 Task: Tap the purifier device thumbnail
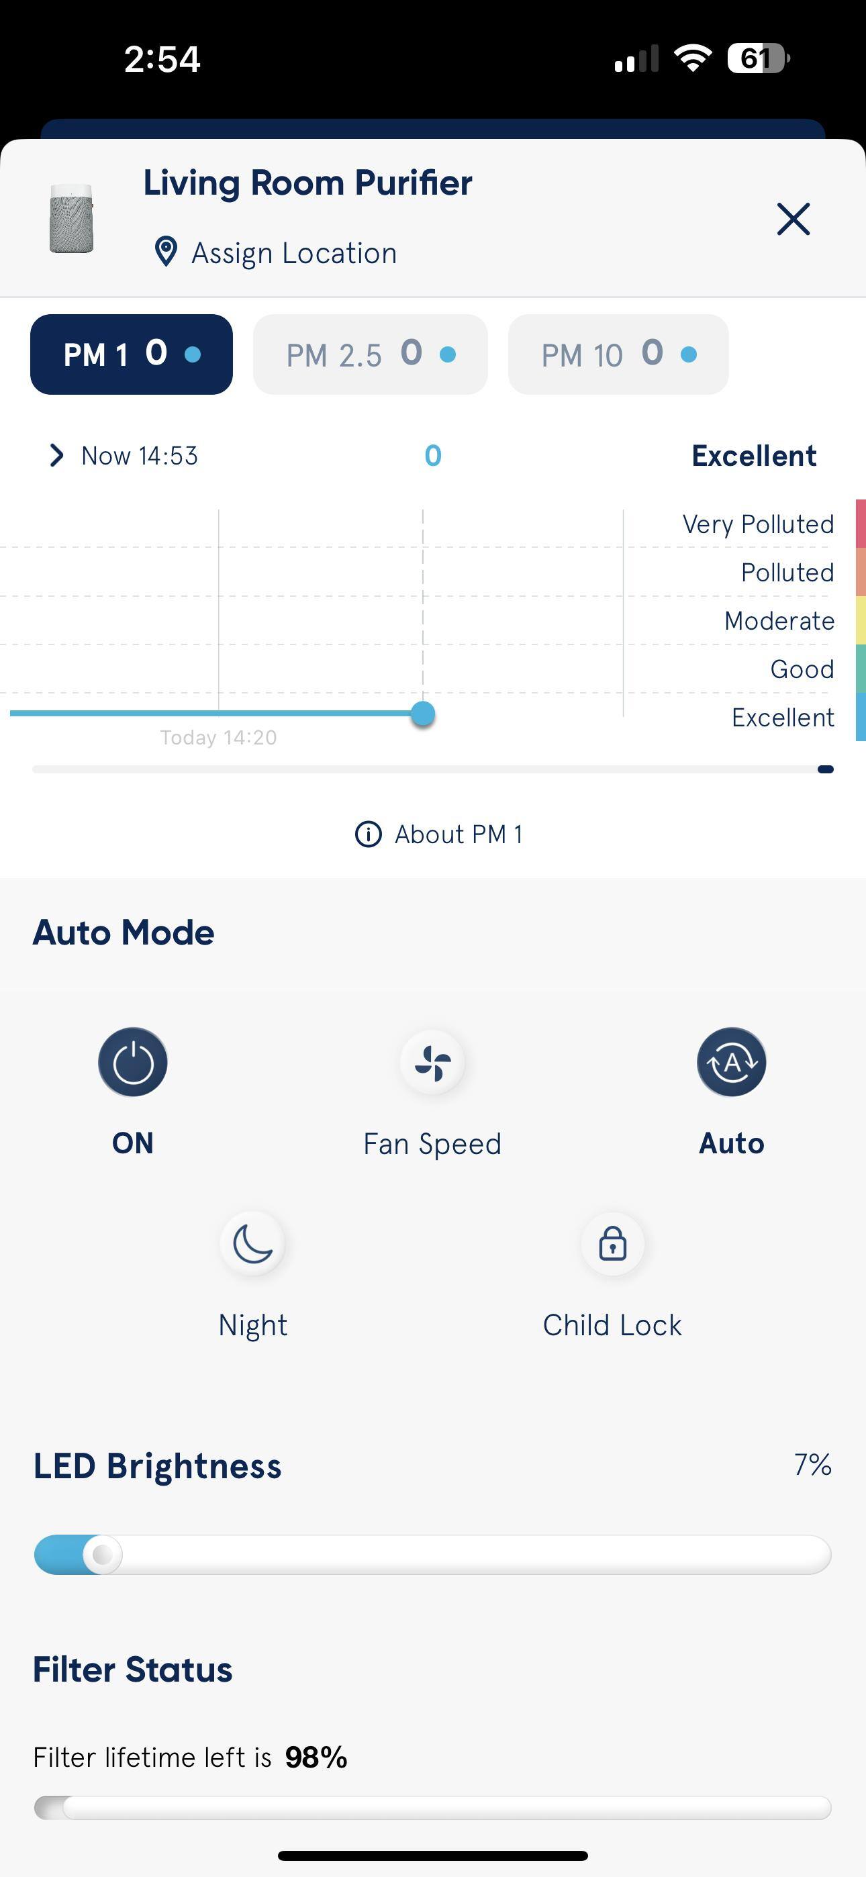[x=71, y=219]
